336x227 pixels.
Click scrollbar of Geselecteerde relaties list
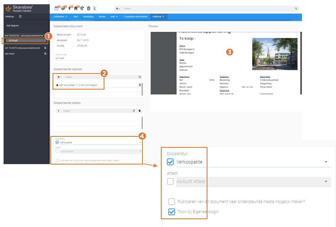142,123
